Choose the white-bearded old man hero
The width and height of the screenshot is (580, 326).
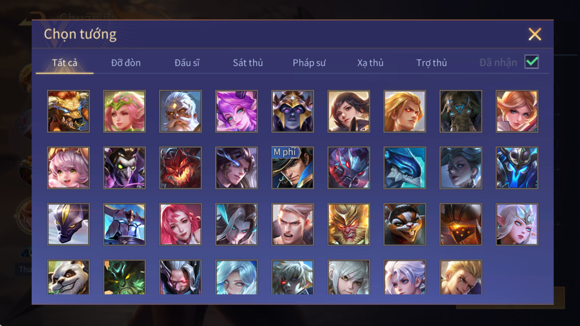click(181, 111)
